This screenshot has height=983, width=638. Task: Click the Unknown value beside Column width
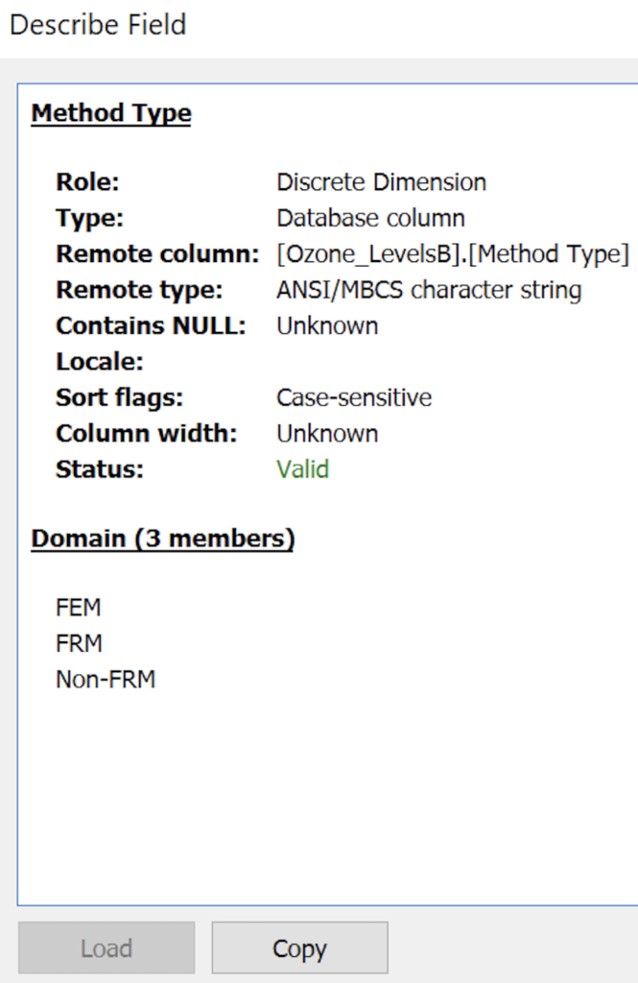coord(327,433)
